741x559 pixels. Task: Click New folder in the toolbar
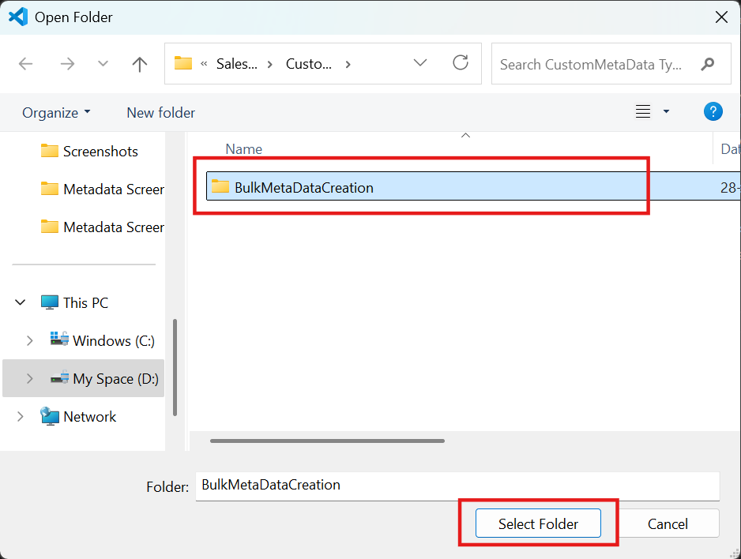[x=160, y=112]
